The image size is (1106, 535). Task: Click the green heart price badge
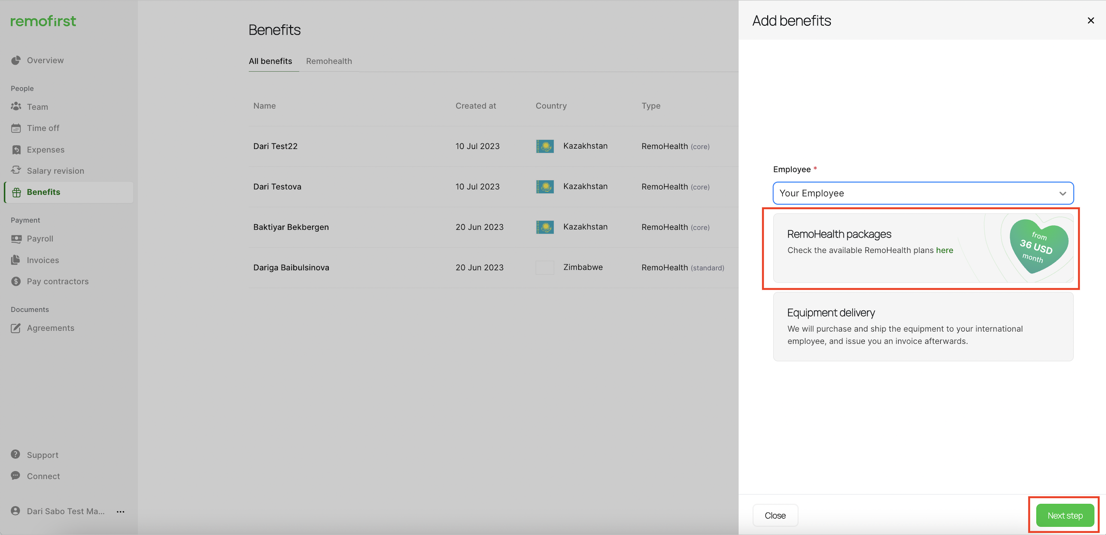coord(1038,246)
